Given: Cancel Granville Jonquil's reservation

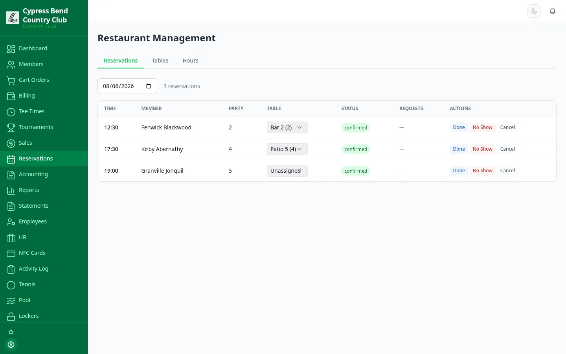Looking at the screenshot, I should pyautogui.click(x=507, y=171).
